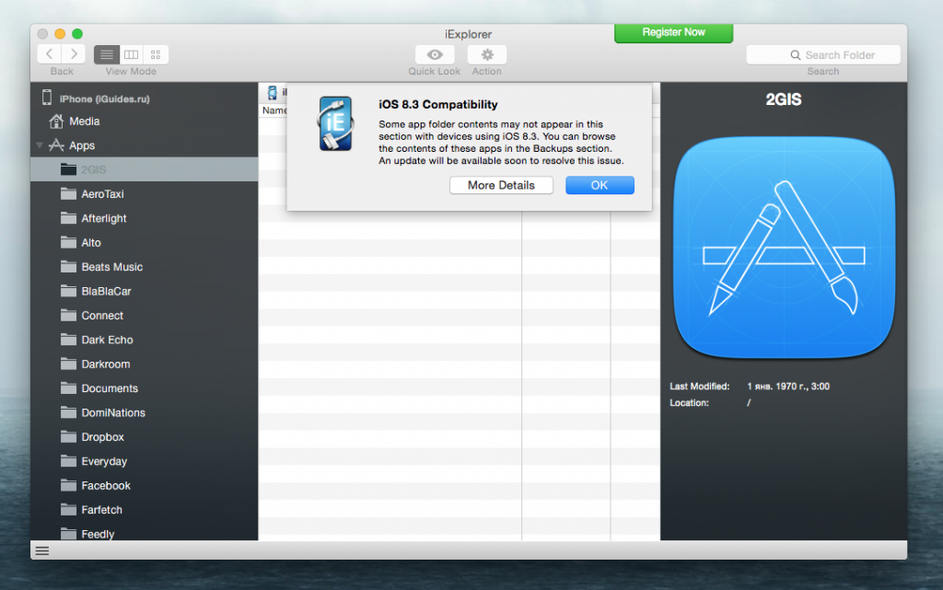The image size is (943, 590).
Task: Click the Dropbox folder icon
Action: tap(68, 436)
